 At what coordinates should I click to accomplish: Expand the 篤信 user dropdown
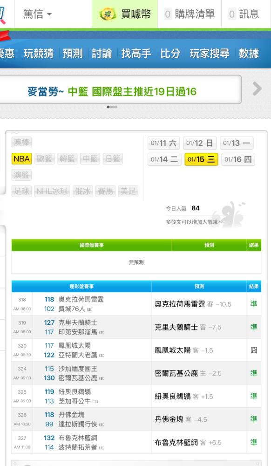tap(37, 14)
